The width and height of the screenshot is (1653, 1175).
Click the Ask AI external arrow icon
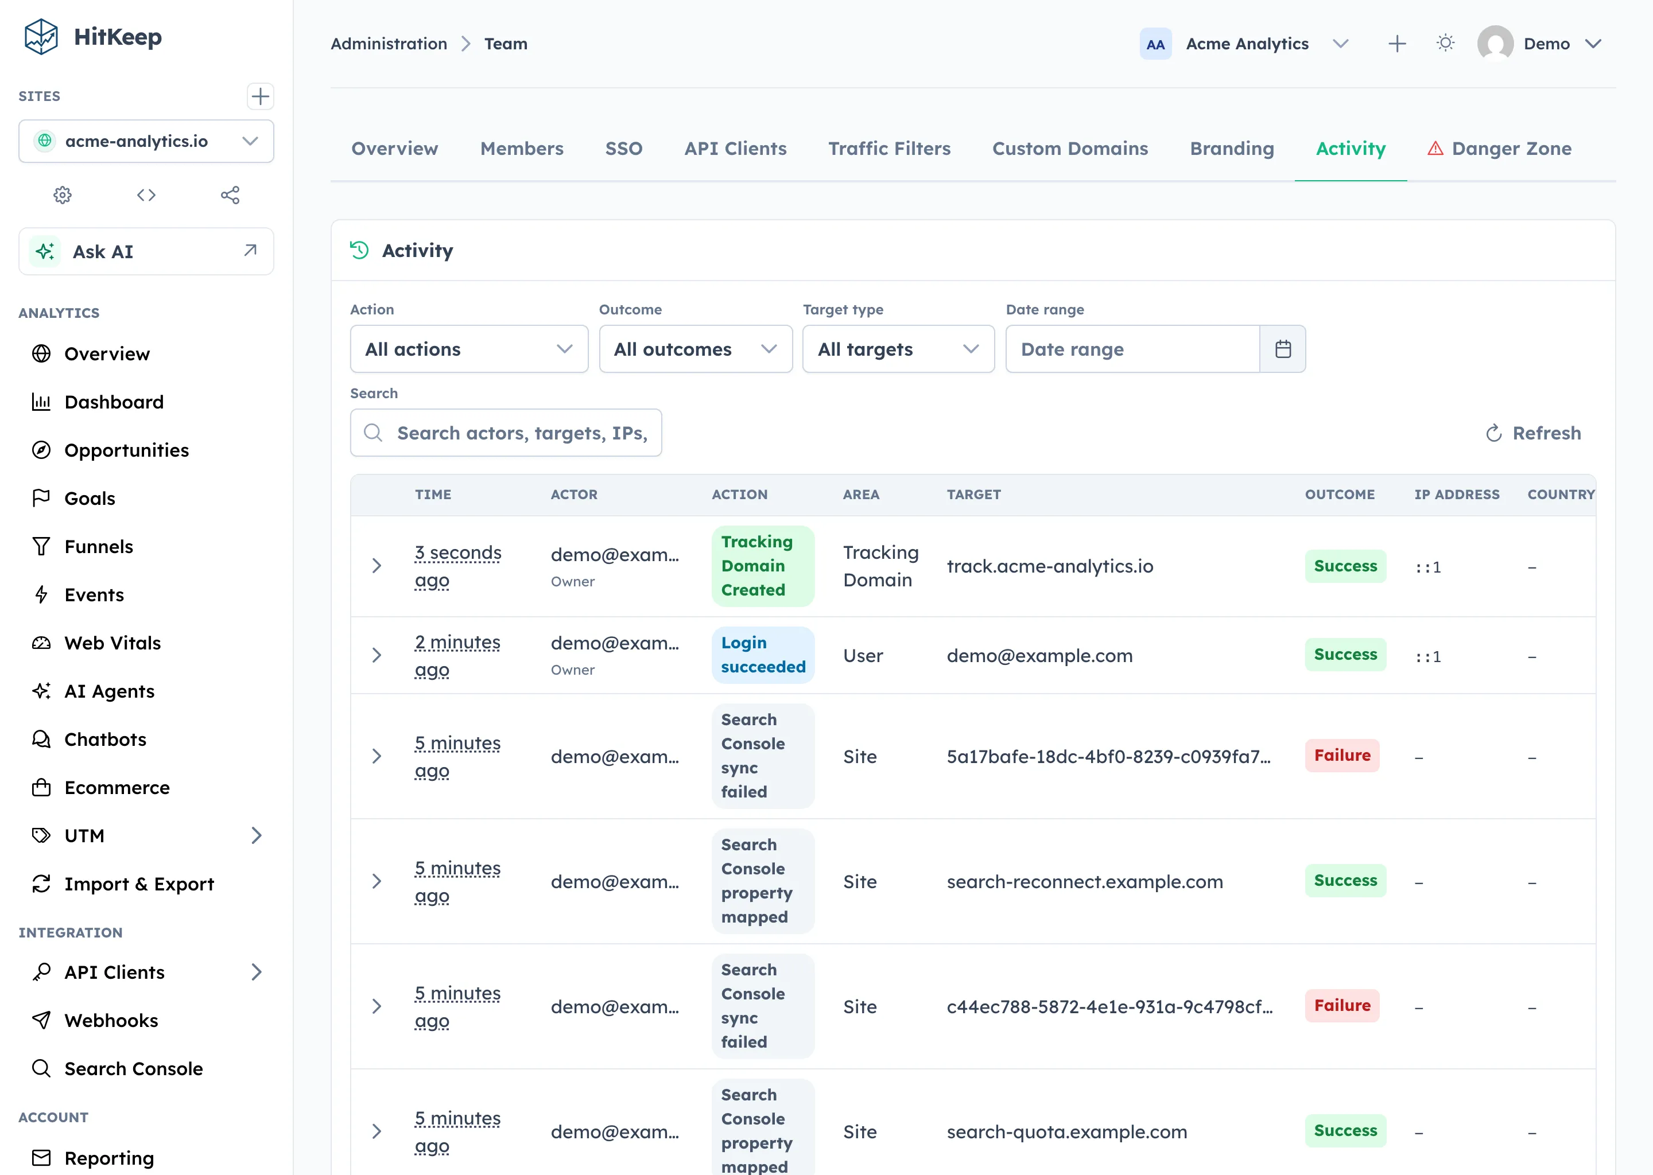point(250,250)
